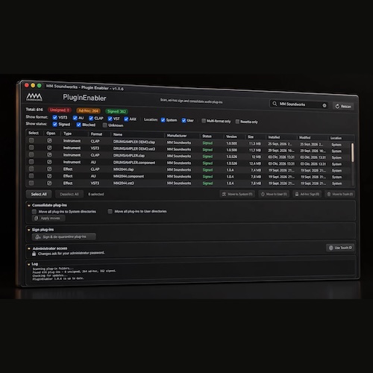Click the search magnifier icon
Screen dimensions: 373x373
tap(275, 104)
